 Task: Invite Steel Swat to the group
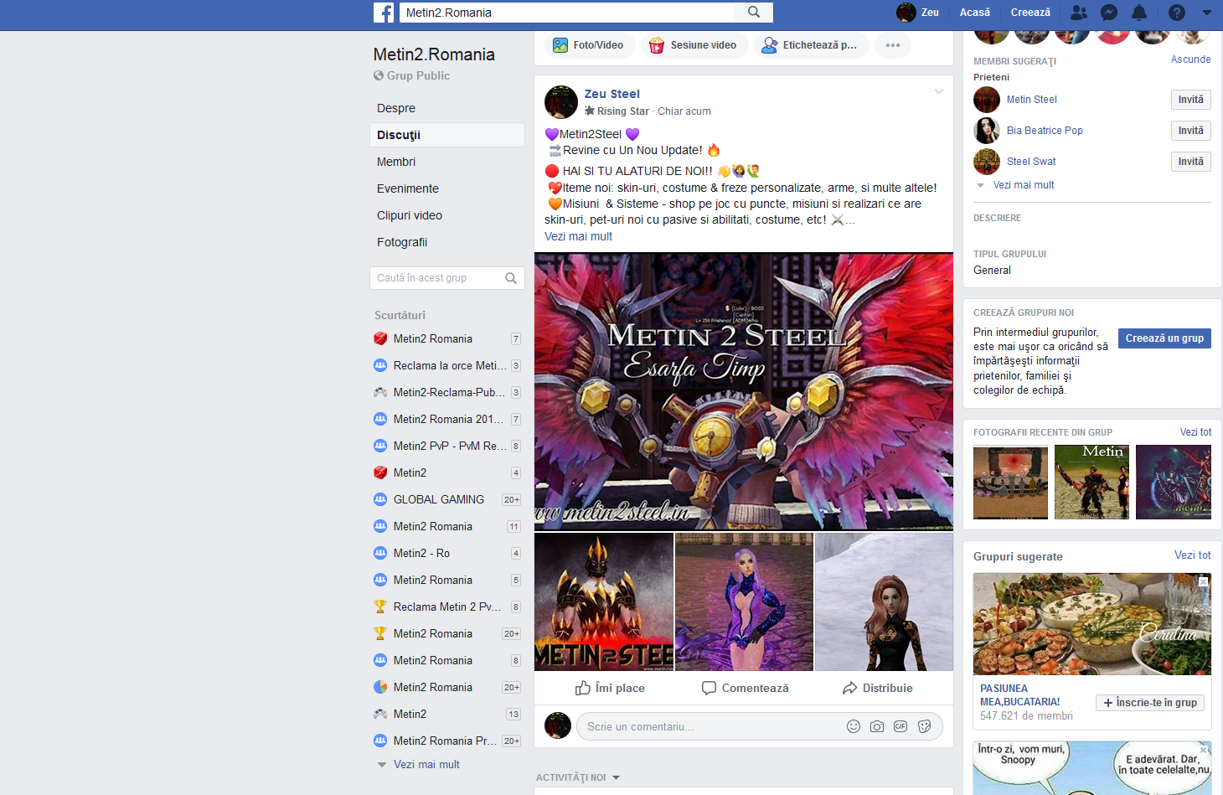click(1190, 162)
